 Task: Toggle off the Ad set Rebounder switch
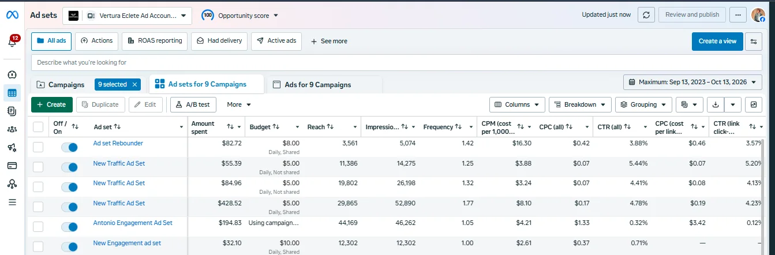click(x=69, y=147)
